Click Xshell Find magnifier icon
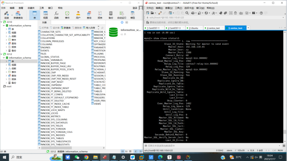The height and width of the screenshot is (161, 287). [x=187, y=13]
